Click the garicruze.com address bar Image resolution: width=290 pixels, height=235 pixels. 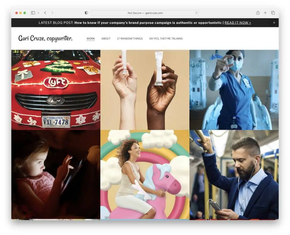[145, 13]
